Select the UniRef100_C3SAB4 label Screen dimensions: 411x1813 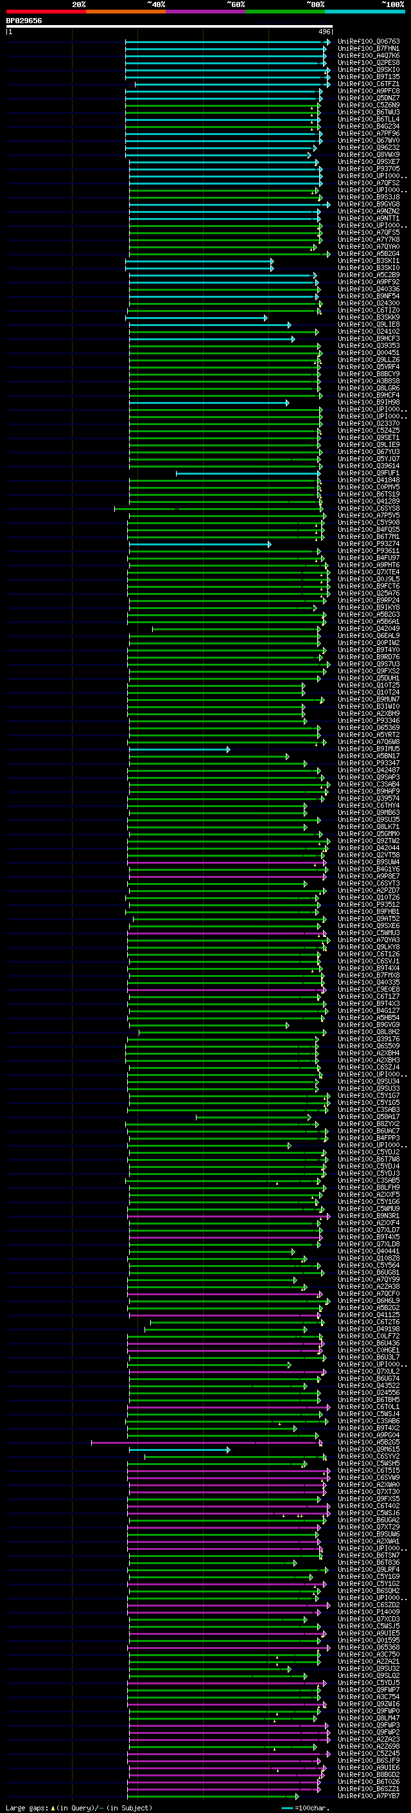pos(369,784)
